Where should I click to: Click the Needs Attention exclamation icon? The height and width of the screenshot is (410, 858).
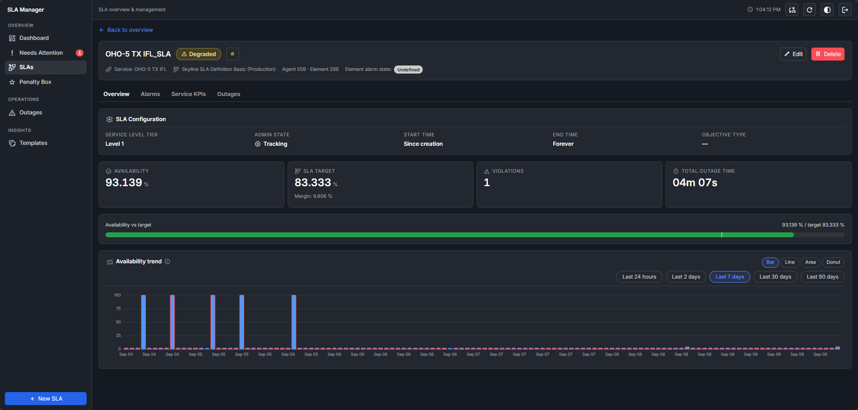click(x=12, y=53)
